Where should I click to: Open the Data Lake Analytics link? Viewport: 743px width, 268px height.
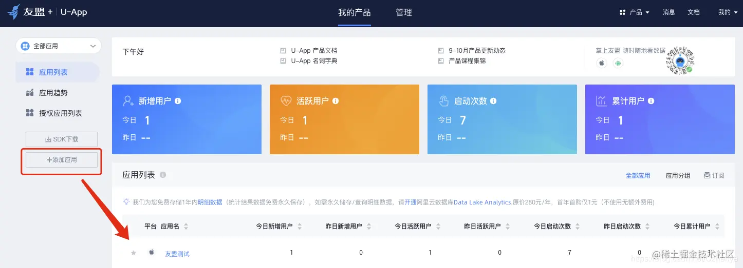482,202
